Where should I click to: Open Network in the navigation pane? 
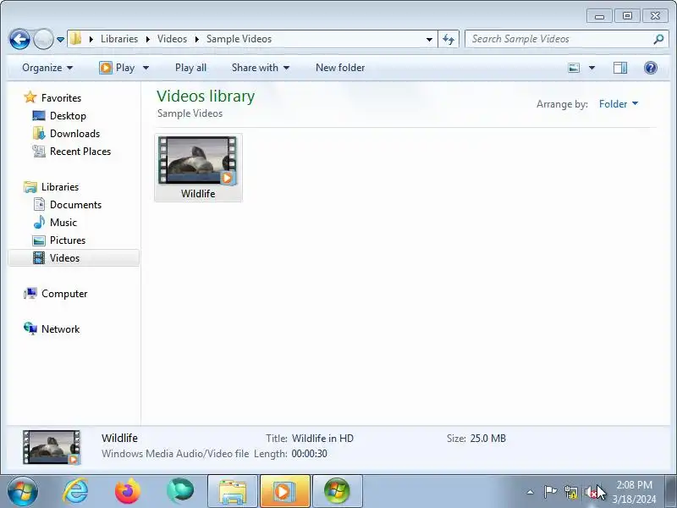coord(60,329)
